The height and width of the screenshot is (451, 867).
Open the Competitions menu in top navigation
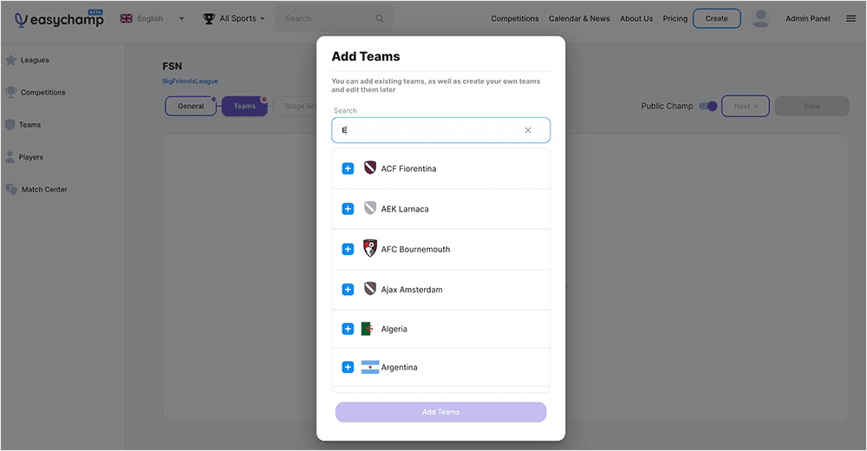point(514,18)
